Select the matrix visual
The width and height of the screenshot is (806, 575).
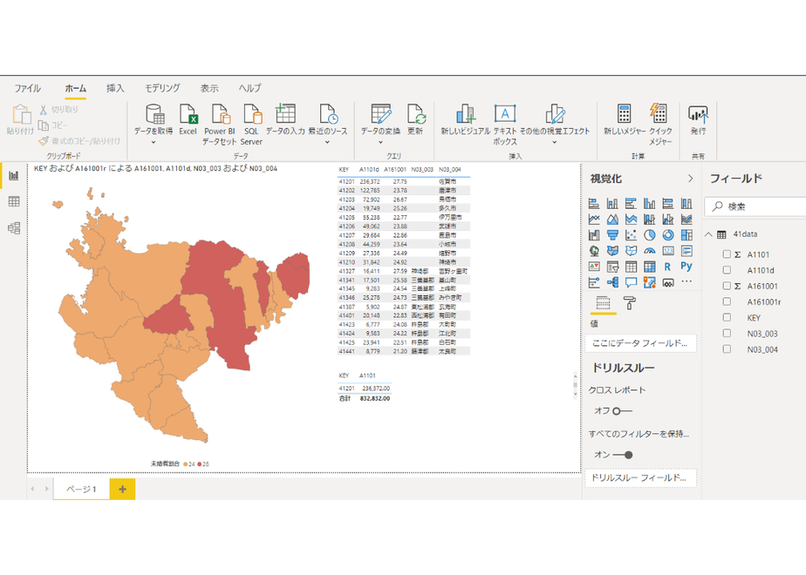649,267
